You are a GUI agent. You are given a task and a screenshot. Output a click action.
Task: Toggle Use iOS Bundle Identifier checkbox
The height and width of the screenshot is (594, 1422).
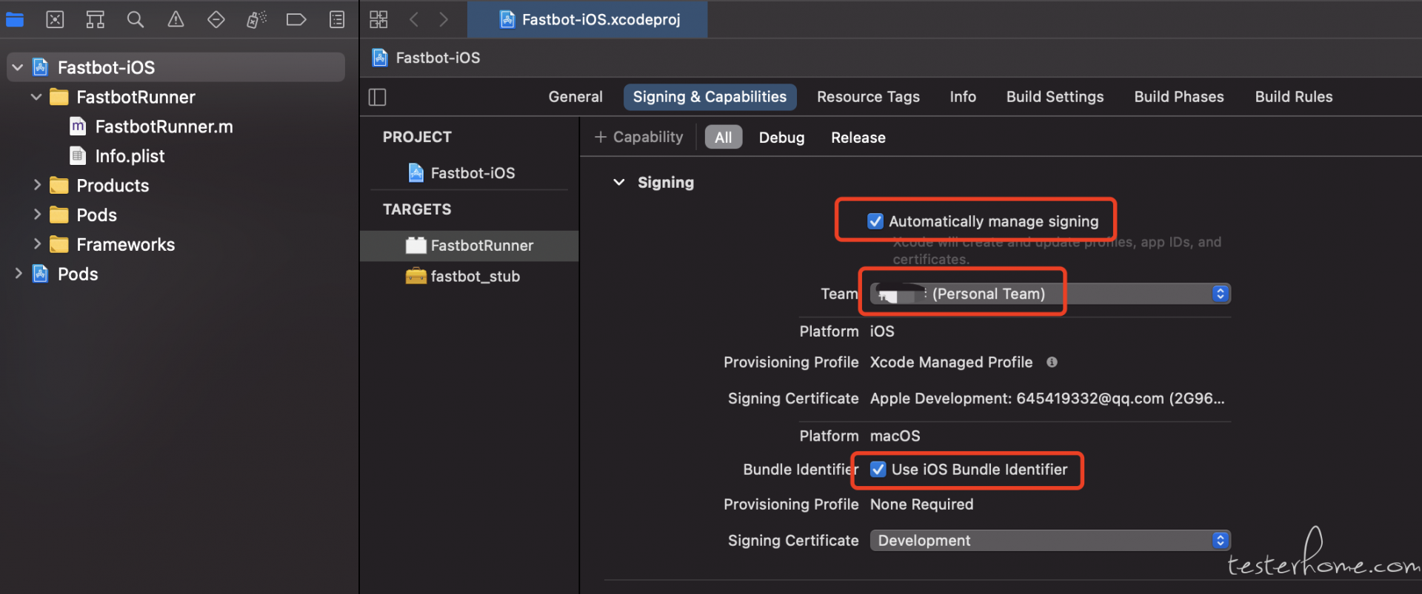click(878, 470)
